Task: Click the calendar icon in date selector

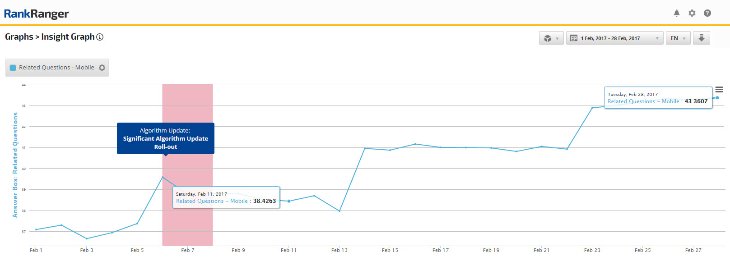Action: (574, 38)
